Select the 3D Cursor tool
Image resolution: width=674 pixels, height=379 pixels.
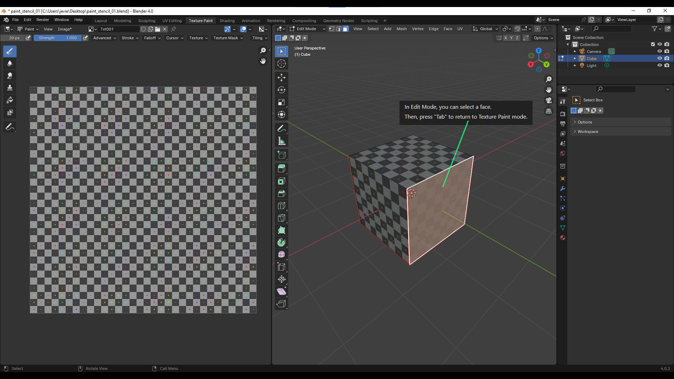(282, 64)
